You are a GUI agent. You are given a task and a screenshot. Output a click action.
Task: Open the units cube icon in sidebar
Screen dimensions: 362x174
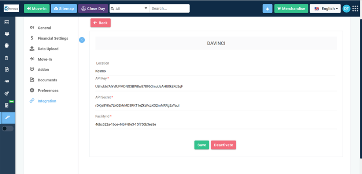coord(7,46)
